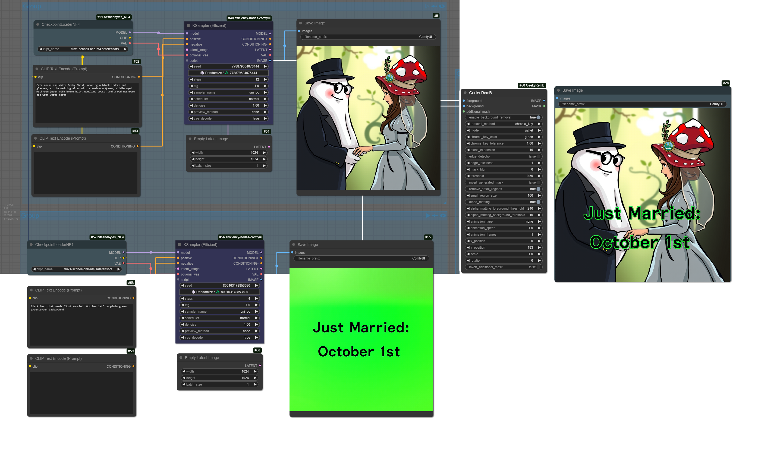The width and height of the screenshot is (758, 452).
Task: Collapse the Geeky RemB node via its dot
Action: tap(465, 93)
